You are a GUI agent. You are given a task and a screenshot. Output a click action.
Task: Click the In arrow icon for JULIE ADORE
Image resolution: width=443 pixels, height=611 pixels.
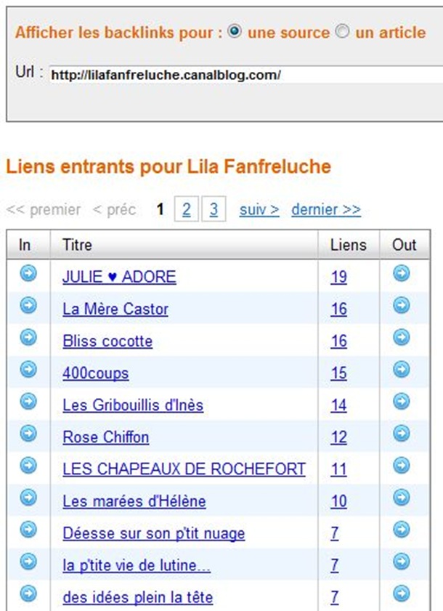(x=28, y=273)
